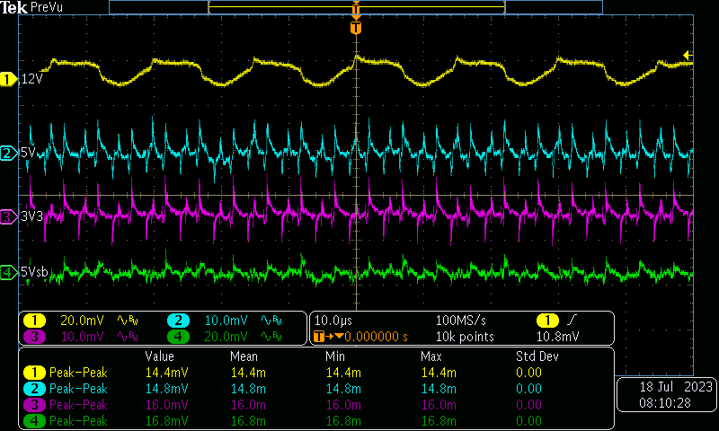The height and width of the screenshot is (431, 719).
Task: Click the yellow record-view bar at top
Action: [x=357, y=7]
